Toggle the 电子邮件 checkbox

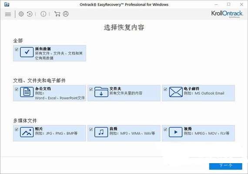pyautogui.click(x=165, y=89)
